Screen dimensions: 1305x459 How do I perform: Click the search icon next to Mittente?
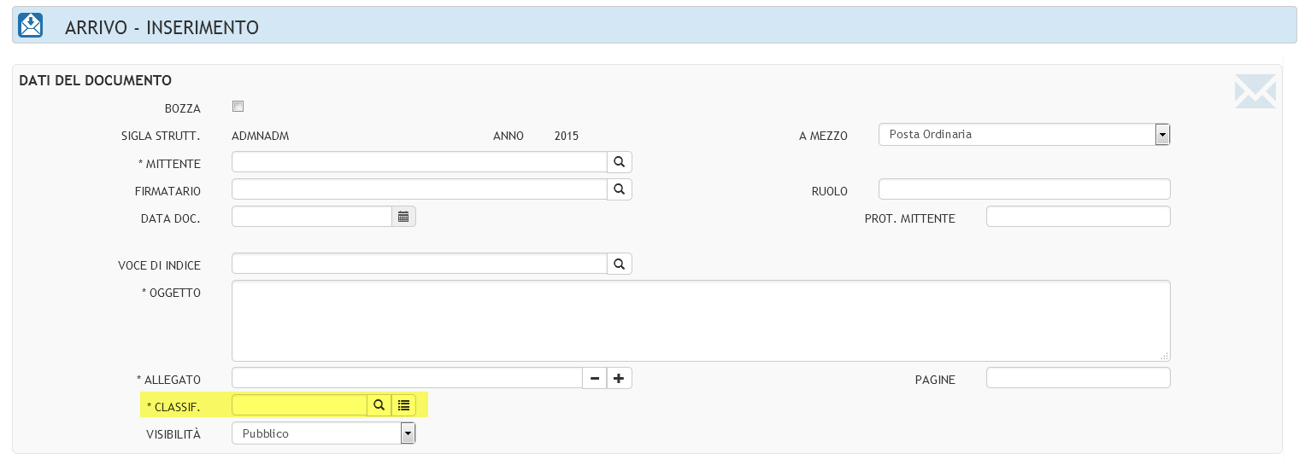click(620, 162)
